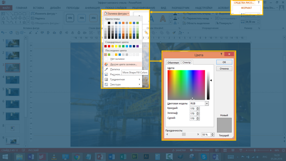Click 'Отмена' to cancel the color dialog
Viewport: 286px width, 161px height.
224,68
